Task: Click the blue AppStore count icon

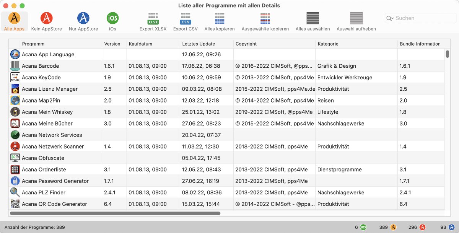Action: pyautogui.click(x=452, y=227)
